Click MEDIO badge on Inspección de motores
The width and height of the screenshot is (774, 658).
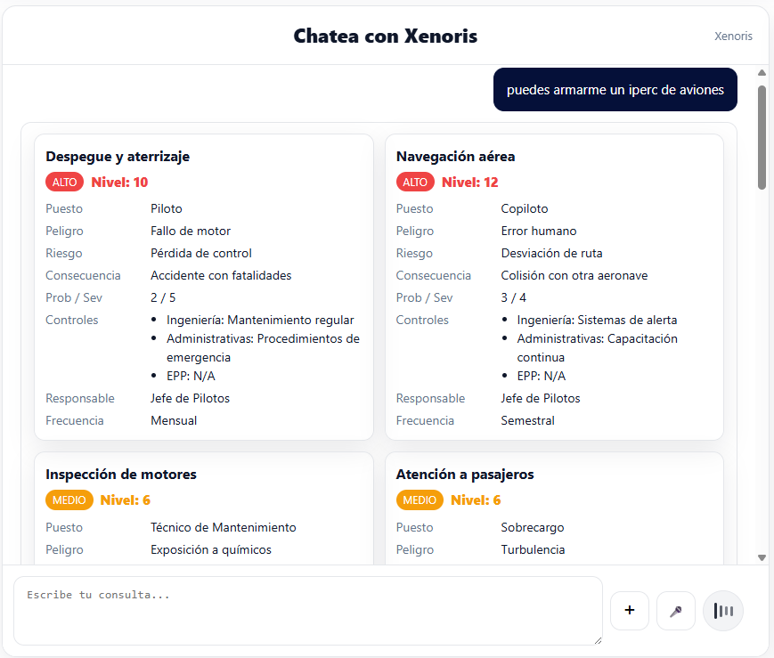69,500
